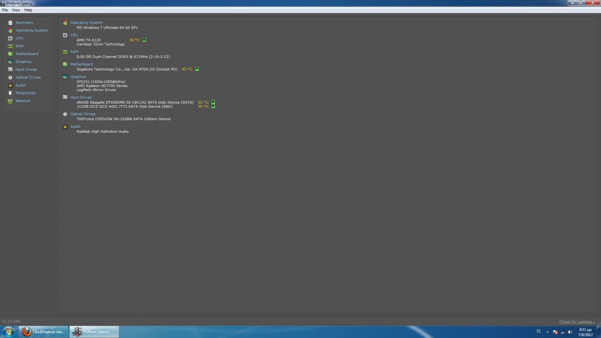Click the motherboard 43 °C indicator icon
Screen dimensions: 601x338
pyautogui.click(x=197, y=69)
